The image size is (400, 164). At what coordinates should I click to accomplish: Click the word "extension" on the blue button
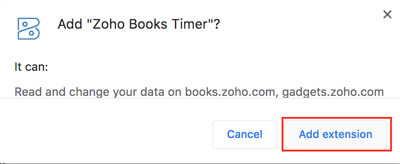348,134
